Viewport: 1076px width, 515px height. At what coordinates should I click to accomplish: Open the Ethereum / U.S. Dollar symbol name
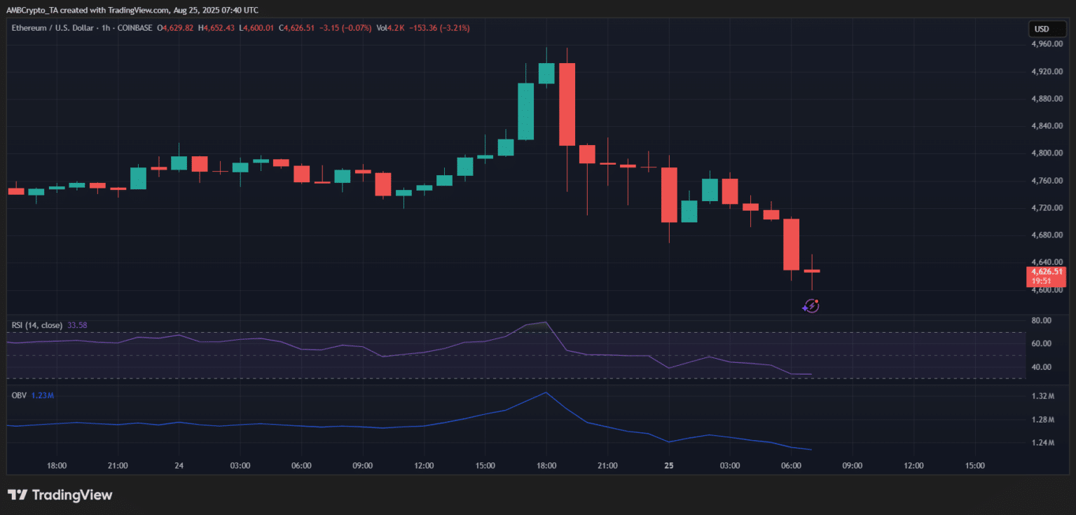[55, 29]
